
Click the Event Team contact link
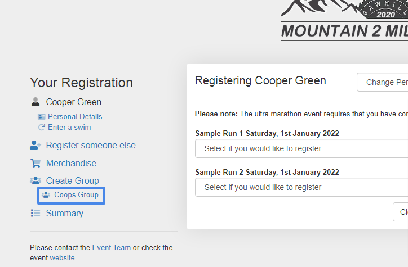pyautogui.click(x=112, y=247)
